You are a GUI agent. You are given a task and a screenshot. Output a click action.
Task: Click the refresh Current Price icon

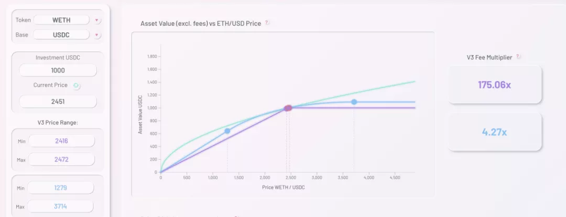point(77,85)
